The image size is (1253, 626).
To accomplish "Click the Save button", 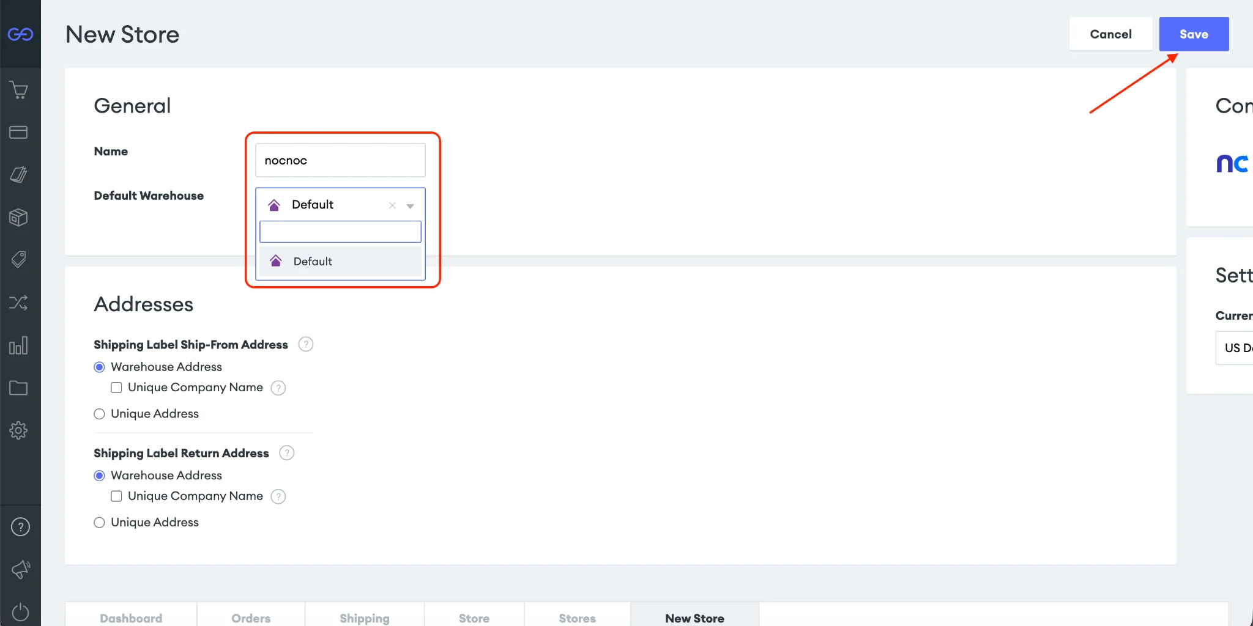I will [x=1194, y=34].
